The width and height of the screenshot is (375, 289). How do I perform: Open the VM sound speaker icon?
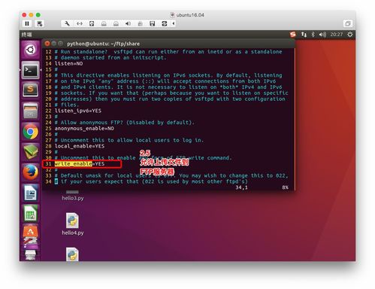point(128,23)
